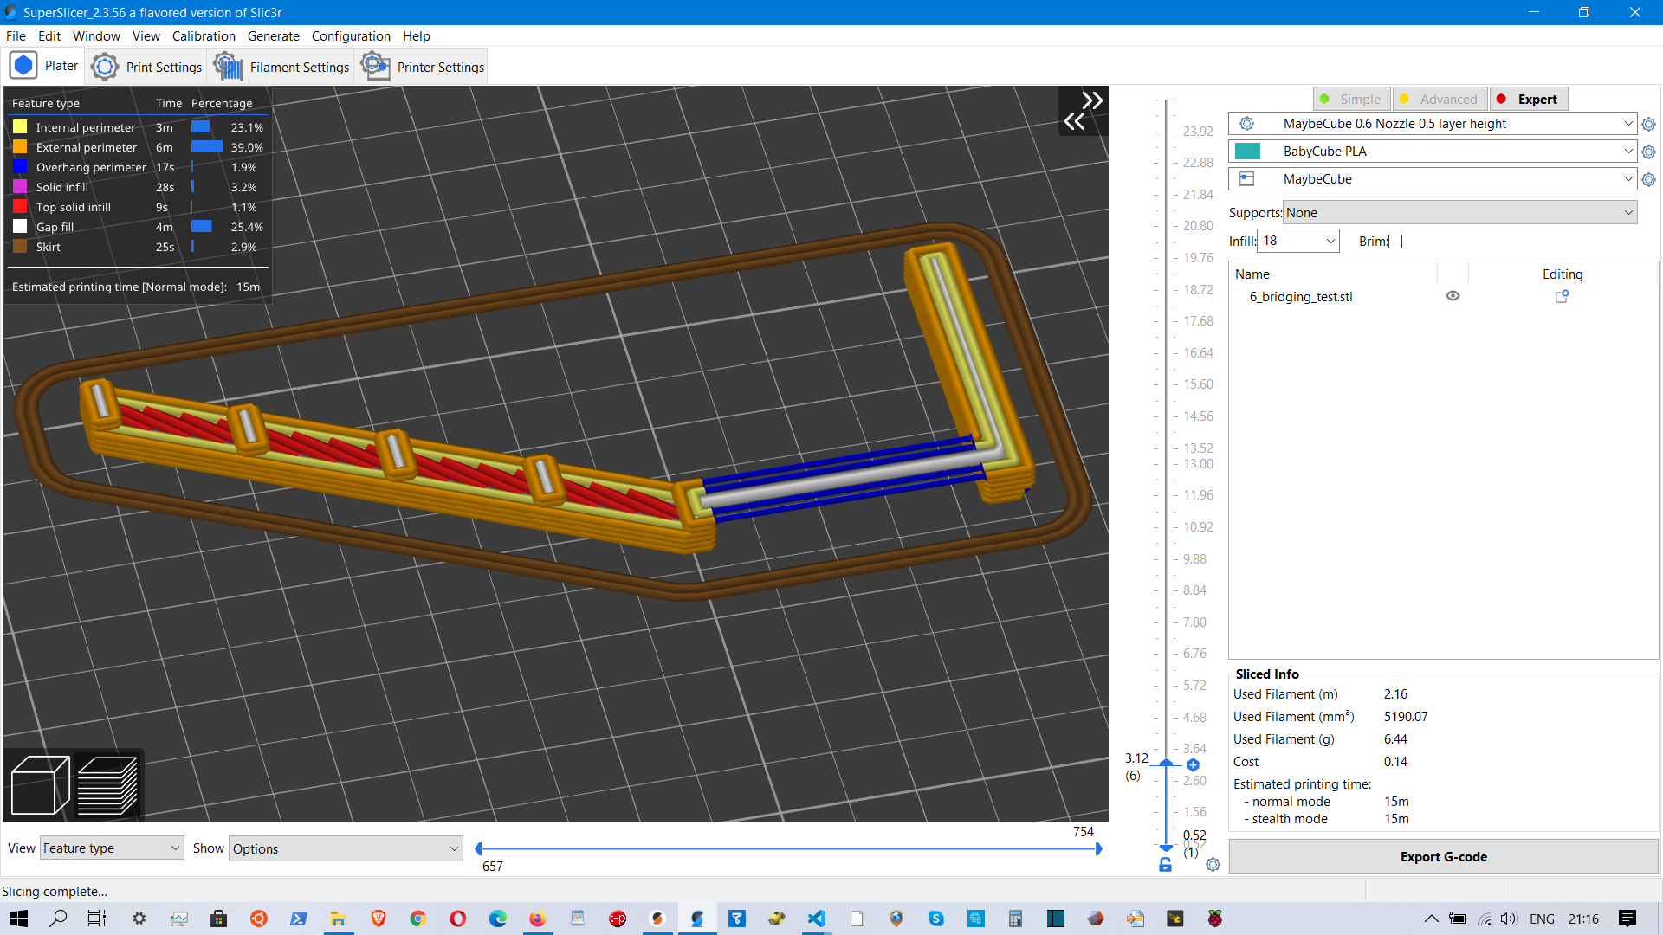This screenshot has height=935, width=1663.
Task: Open Infill percentage dropdown
Action: 1298,241
